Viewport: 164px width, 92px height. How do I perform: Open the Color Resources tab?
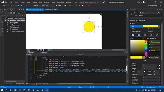[x=151, y=38]
